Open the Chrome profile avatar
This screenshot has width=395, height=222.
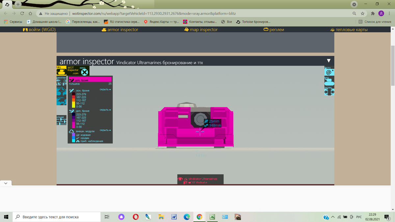tap(381, 13)
